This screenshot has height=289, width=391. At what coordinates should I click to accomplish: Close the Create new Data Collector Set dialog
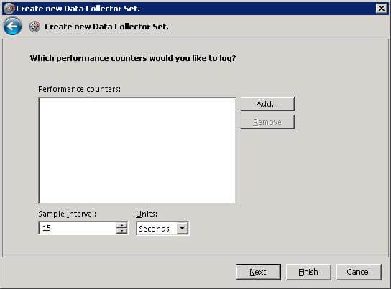[381, 9]
